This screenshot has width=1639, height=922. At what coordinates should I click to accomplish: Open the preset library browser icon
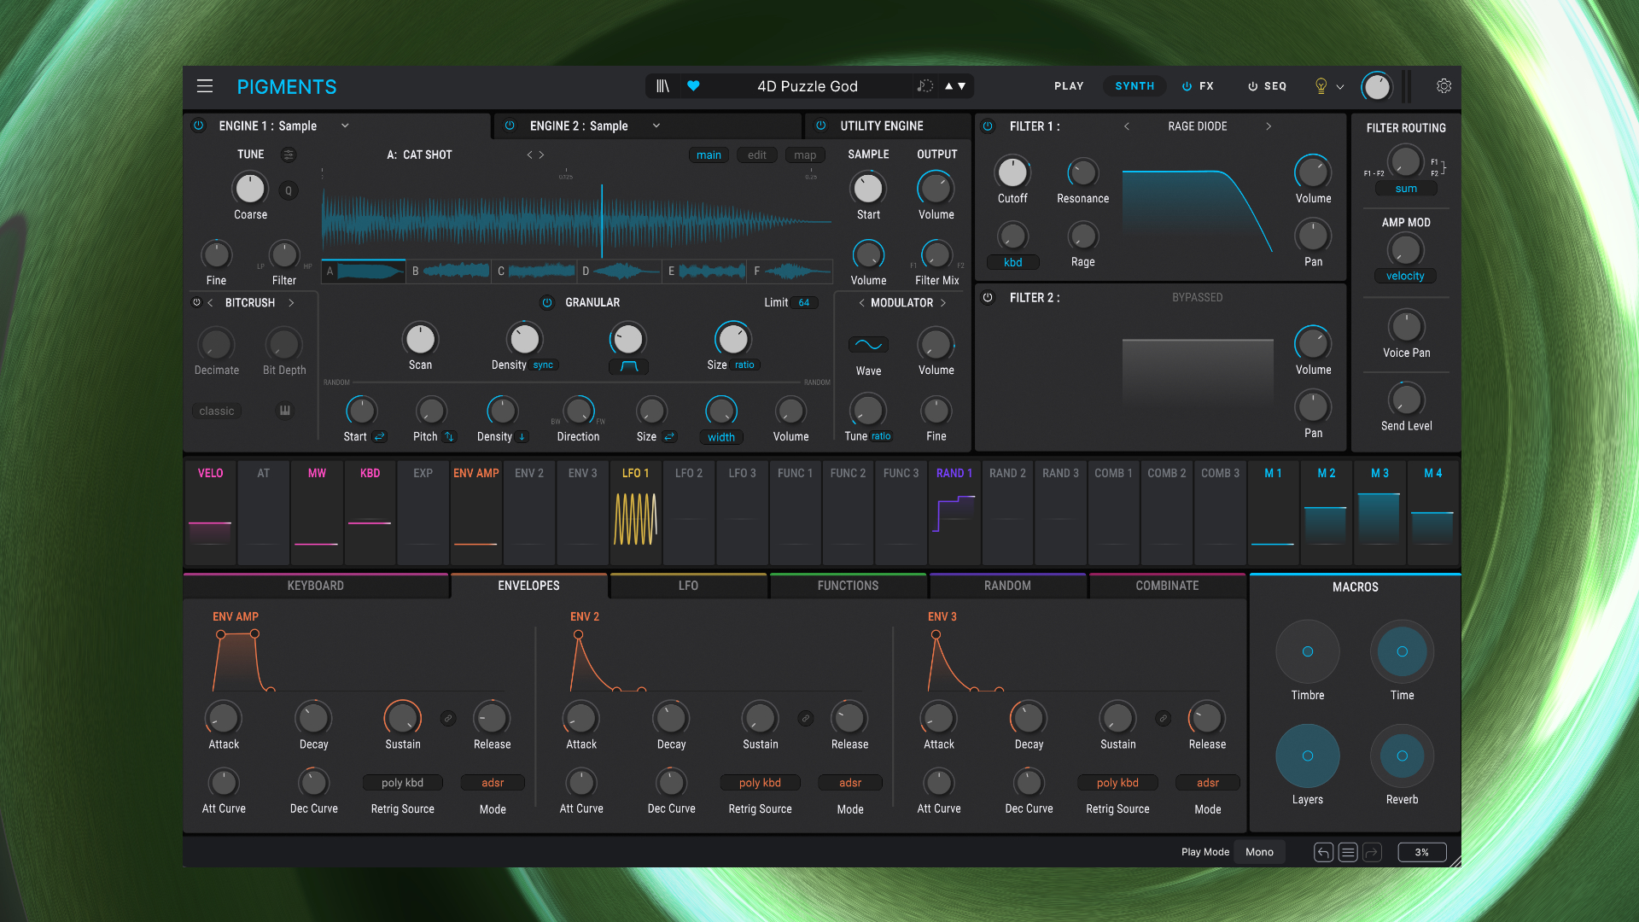click(x=662, y=85)
